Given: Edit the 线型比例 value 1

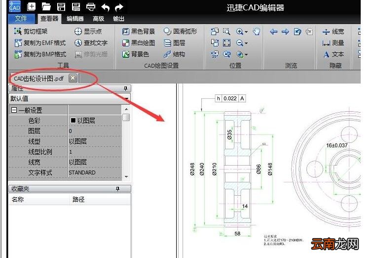Looking at the screenshot, I should coord(95,152).
